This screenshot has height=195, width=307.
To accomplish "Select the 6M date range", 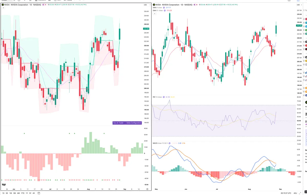I will 18,193.
